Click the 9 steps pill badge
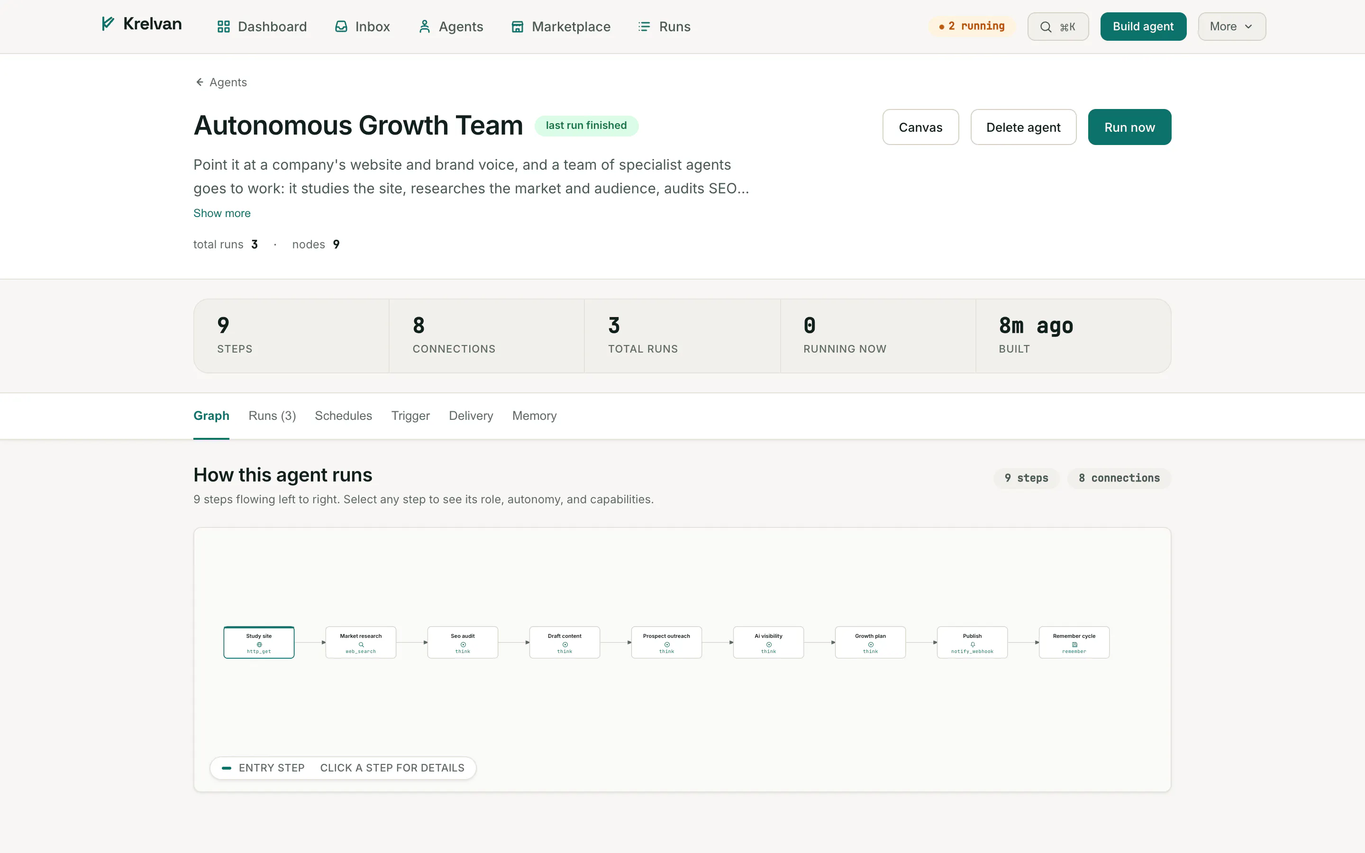The height and width of the screenshot is (853, 1365). point(1027,478)
